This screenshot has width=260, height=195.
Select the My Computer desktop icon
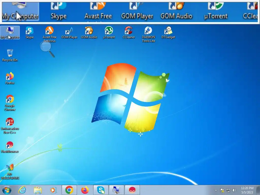click(x=10, y=32)
